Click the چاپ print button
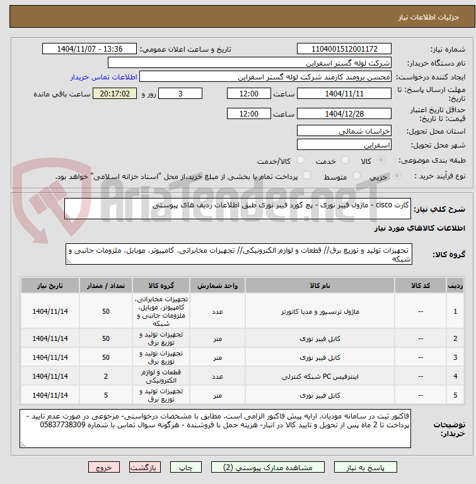Viewport: 476px width, 484px height. click(186, 468)
